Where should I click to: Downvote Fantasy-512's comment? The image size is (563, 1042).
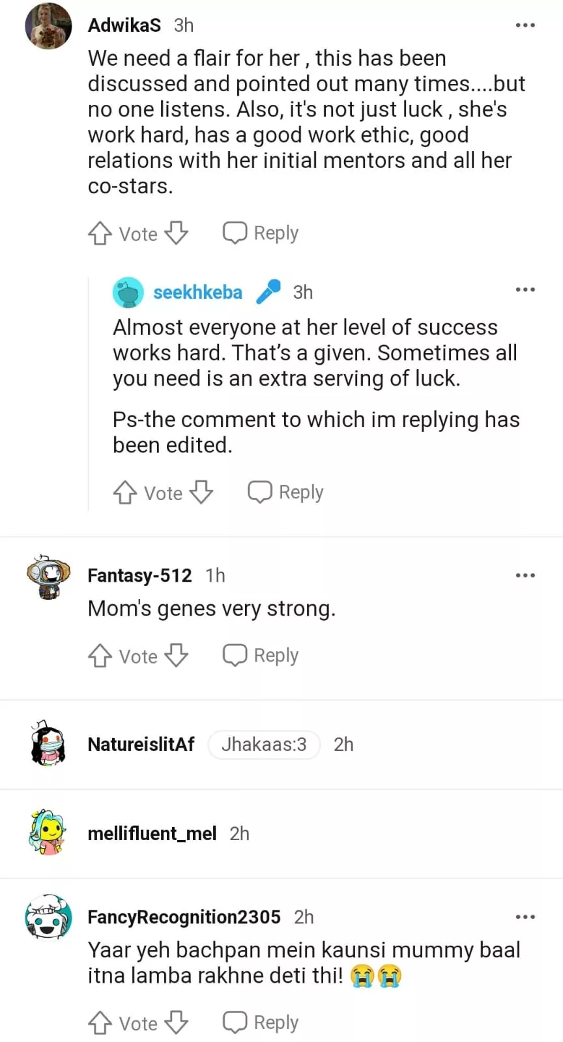tap(176, 655)
